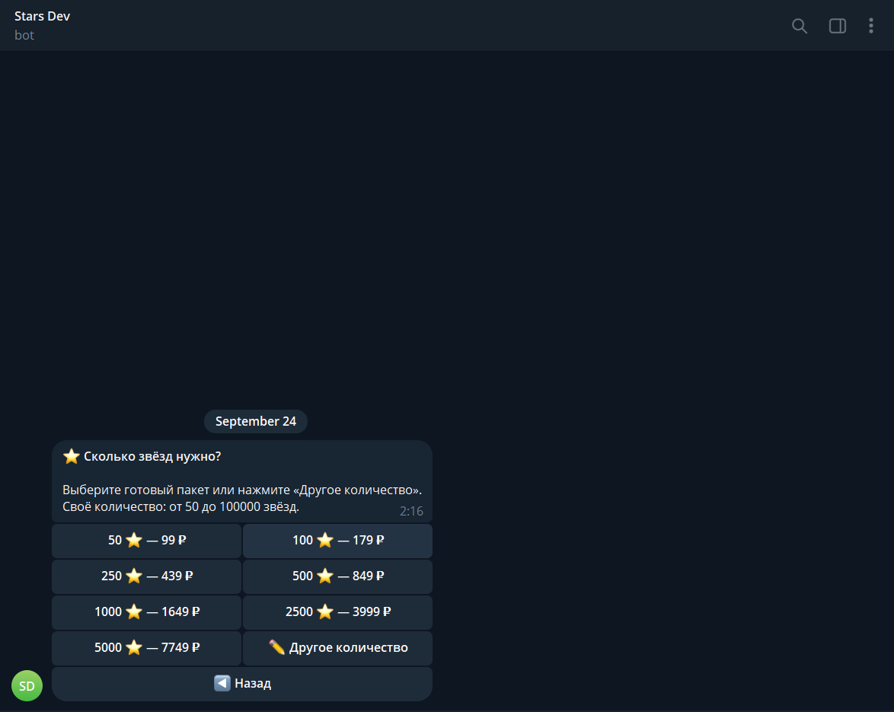This screenshot has width=894, height=712.
Task: Select the 500 stars for 849 ₽ package
Action: 337,576
